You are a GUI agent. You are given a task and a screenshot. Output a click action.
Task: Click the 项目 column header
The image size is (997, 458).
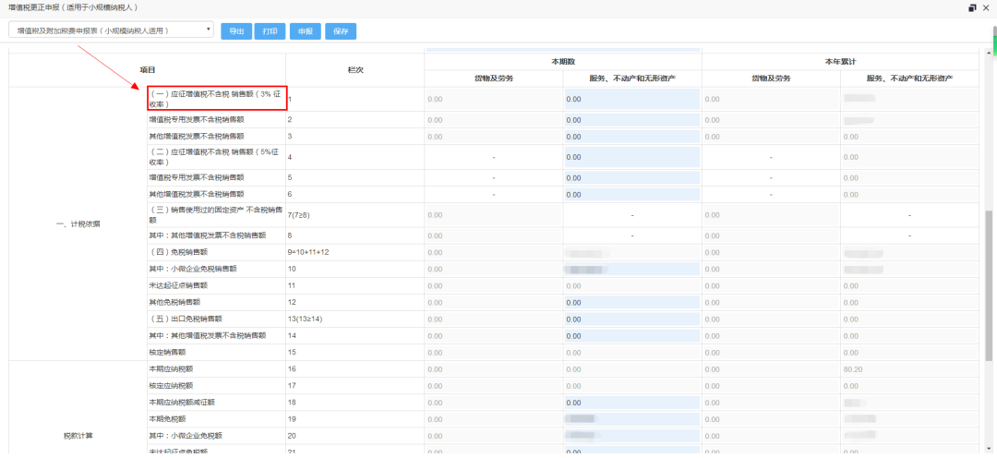point(148,69)
